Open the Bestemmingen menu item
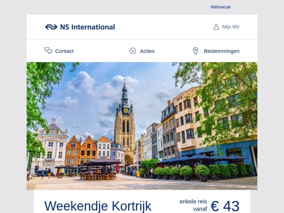This screenshot has width=284, height=213. pyautogui.click(x=222, y=51)
